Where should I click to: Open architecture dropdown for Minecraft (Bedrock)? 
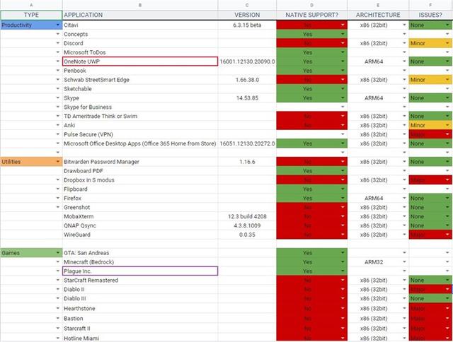404,262
